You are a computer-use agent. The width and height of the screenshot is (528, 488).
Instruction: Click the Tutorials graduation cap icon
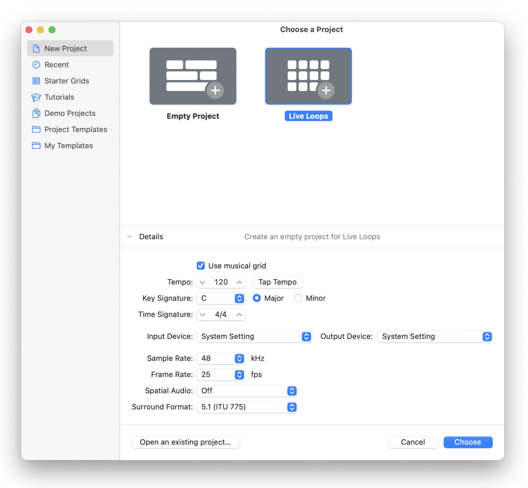pos(36,97)
